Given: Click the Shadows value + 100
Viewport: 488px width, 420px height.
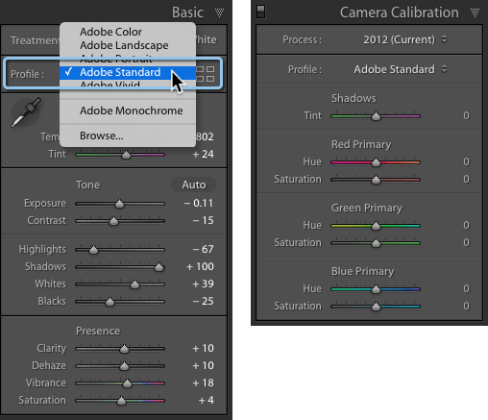Looking at the screenshot, I should coord(200,266).
